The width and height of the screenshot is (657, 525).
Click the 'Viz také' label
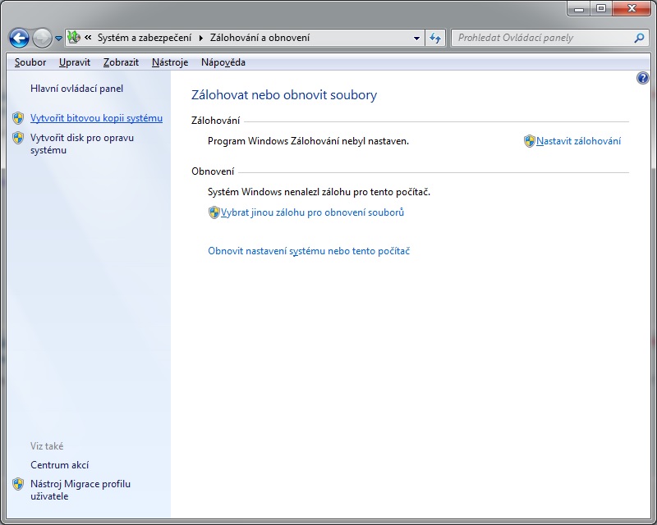point(47,446)
